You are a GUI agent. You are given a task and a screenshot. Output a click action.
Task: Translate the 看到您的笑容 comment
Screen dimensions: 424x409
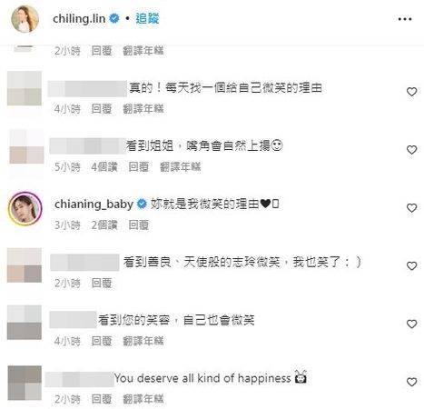[x=143, y=341]
